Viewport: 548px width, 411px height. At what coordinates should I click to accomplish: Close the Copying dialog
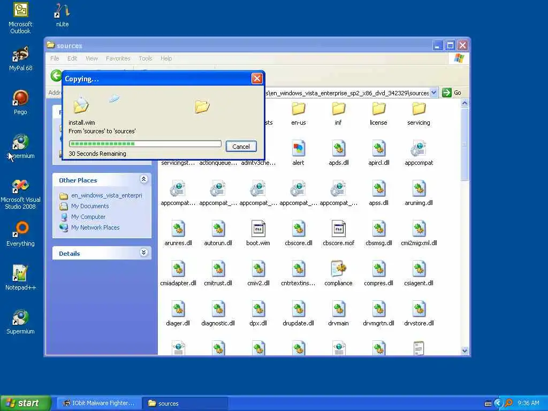[257, 79]
